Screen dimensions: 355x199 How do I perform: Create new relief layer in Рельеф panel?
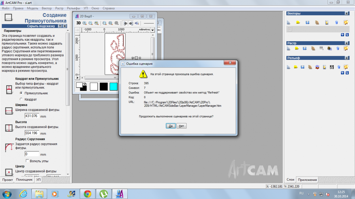click(x=289, y=67)
